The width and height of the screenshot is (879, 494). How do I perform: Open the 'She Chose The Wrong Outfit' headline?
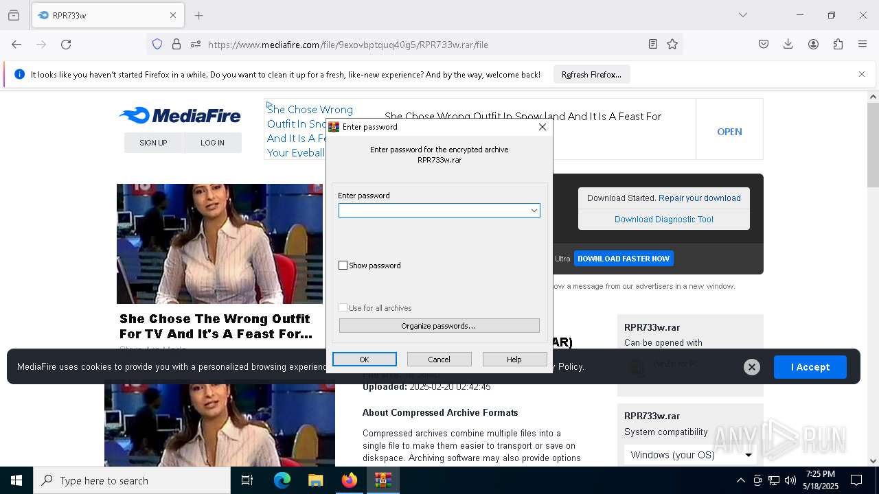coord(216,327)
